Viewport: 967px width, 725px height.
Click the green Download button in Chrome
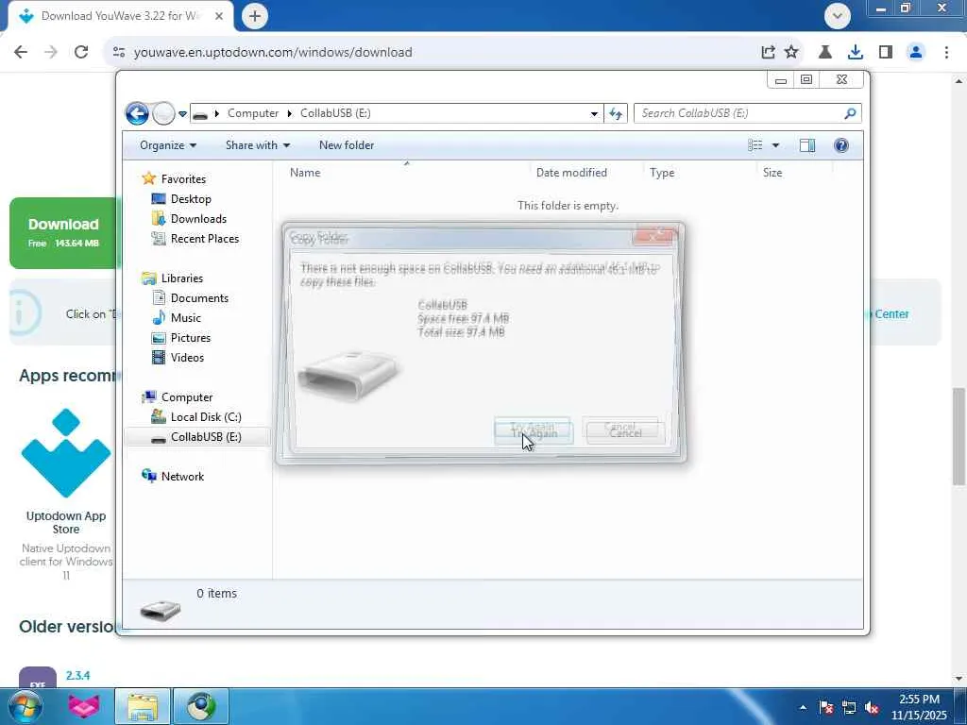tap(63, 233)
